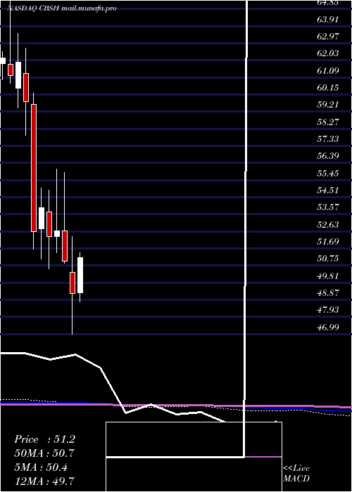Click the last white candlestick near 50.75
The image size is (352, 492).
80,276
